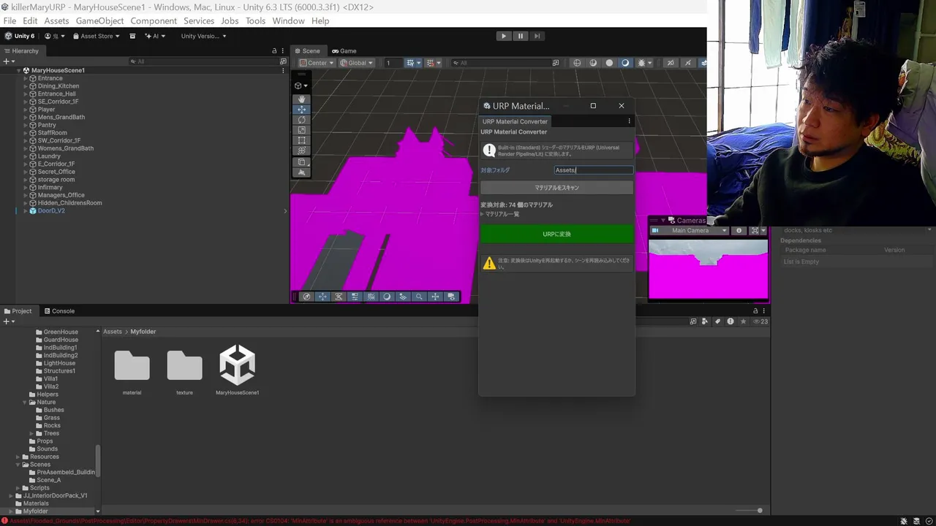This screenshot has height=526, width=936.
Task: Click the Hierarchy panel lock icon
Action: pyautogui.click(x=274, y=50)
